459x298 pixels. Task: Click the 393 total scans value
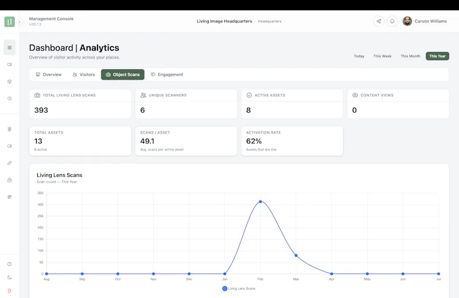coord(41,110)
